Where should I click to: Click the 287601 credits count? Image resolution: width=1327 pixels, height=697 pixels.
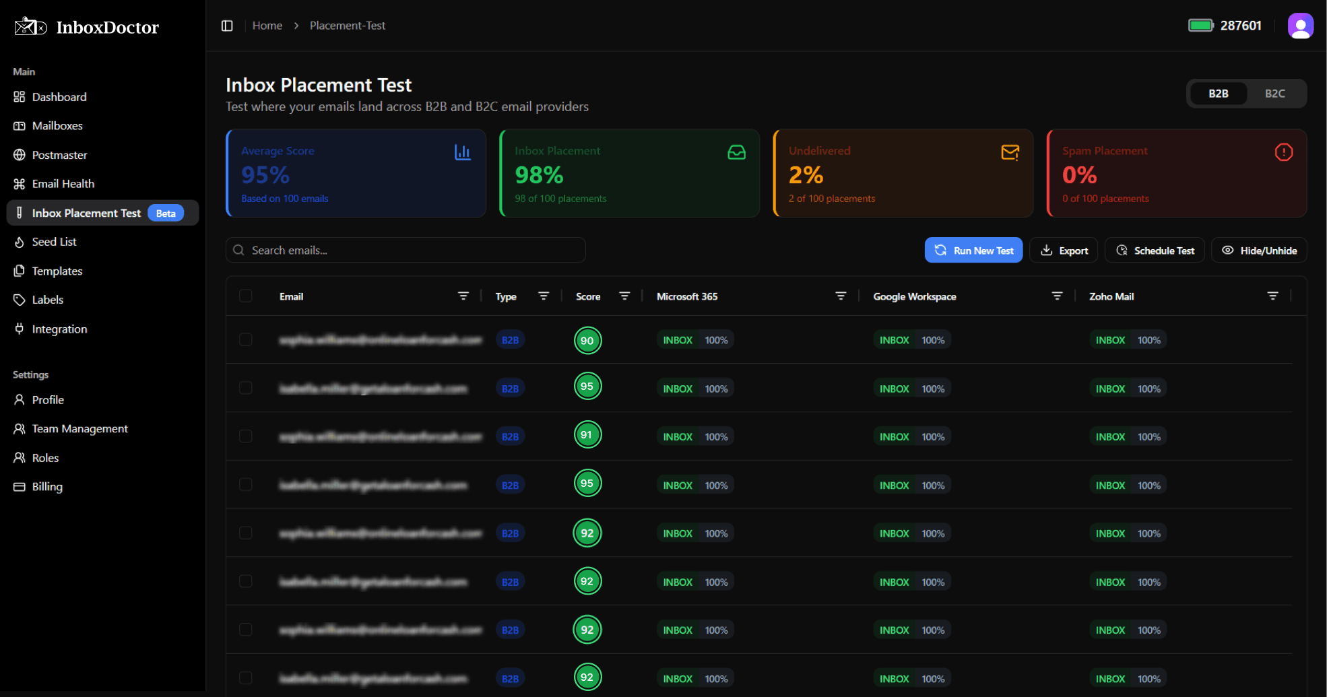(1240, 26)
